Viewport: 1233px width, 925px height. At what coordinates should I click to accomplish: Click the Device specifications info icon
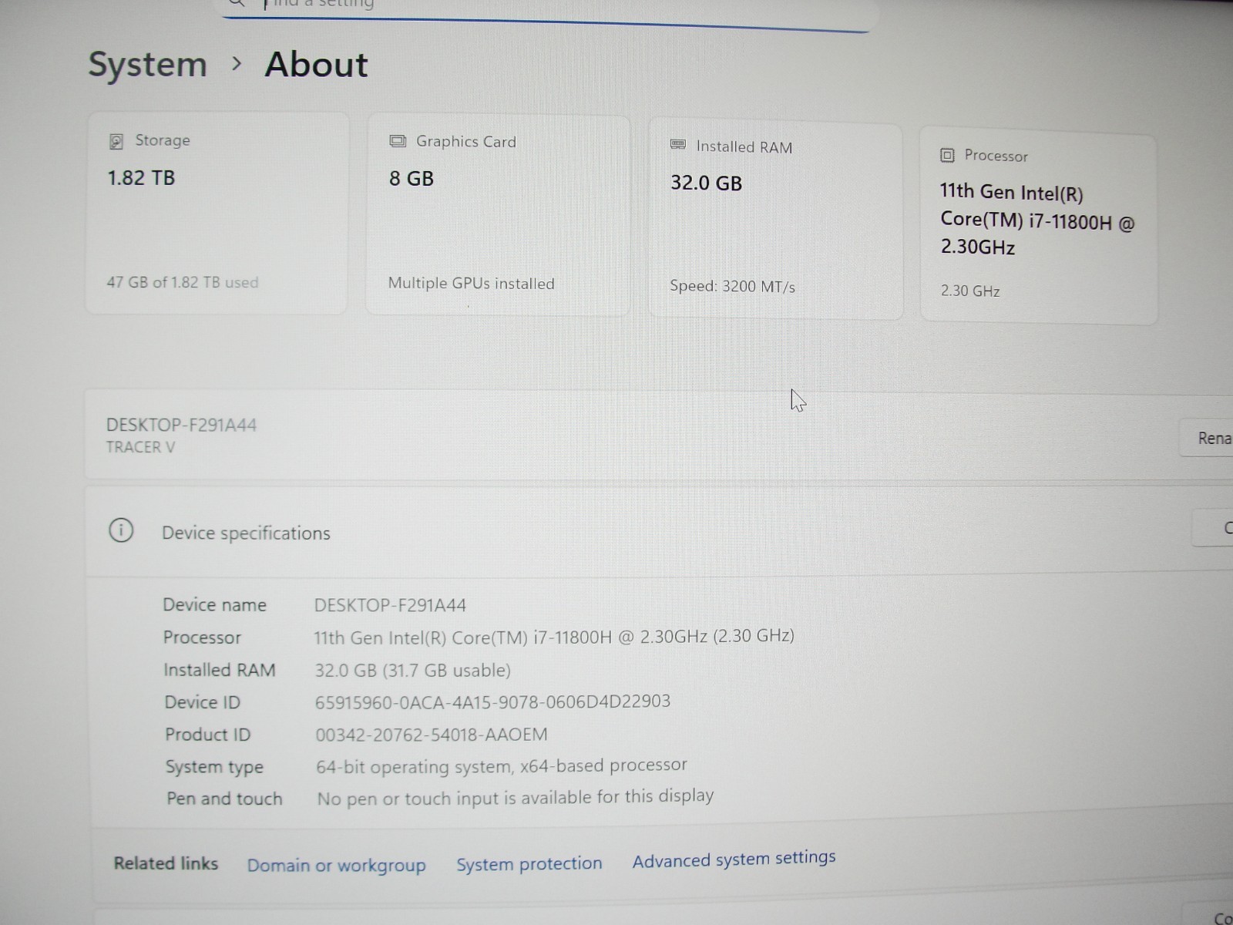tap(121, 530)
